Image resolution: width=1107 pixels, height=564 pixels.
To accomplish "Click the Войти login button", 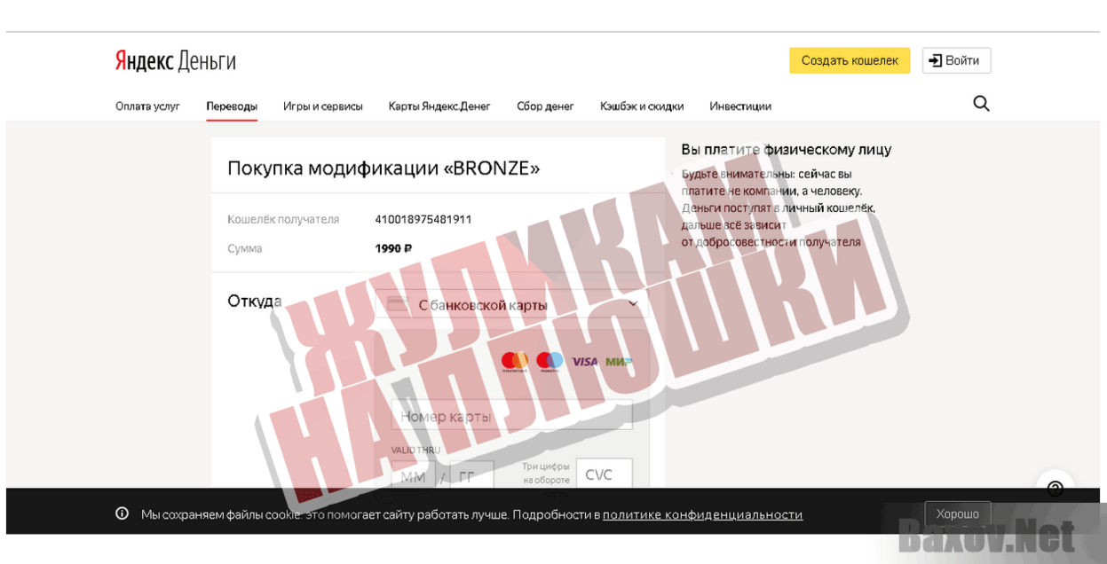I will (956, 60).
